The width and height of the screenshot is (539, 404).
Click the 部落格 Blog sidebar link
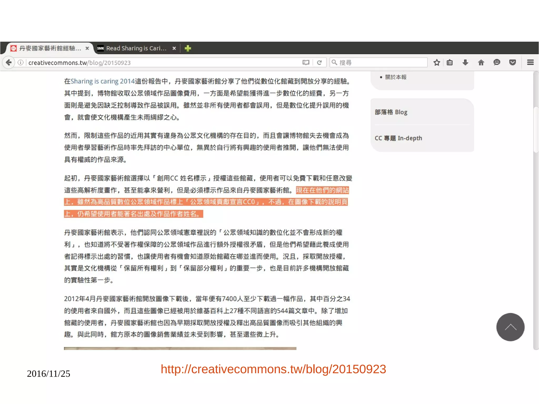391,112
